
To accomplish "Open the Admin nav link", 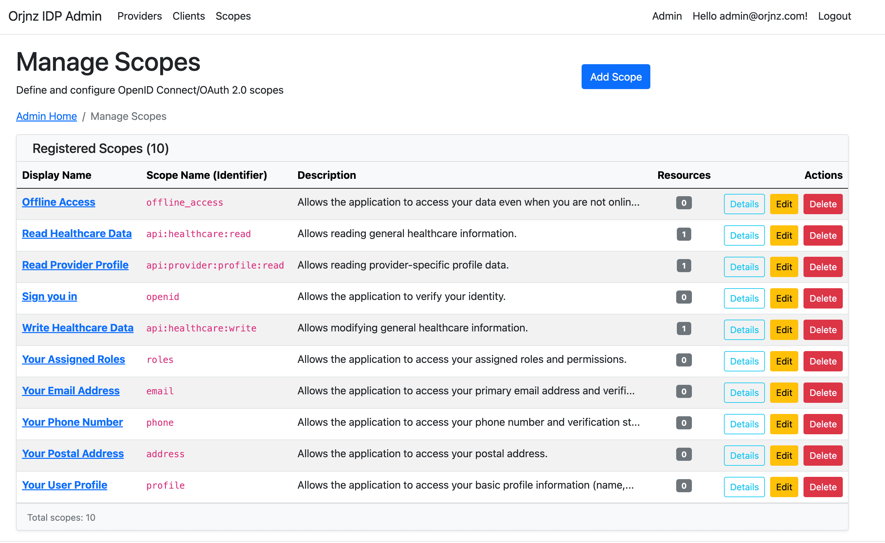I will (667, 16).
